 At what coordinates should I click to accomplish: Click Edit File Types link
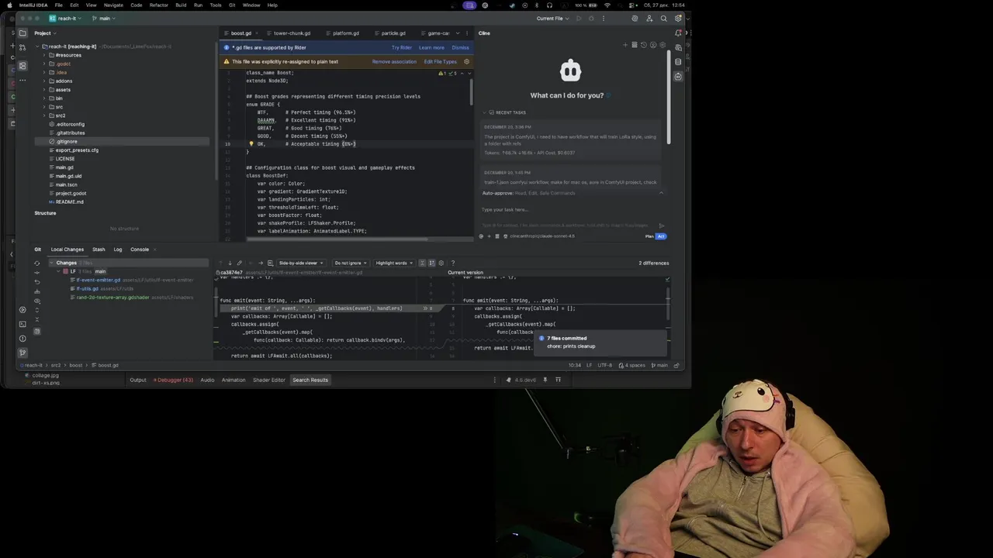point(440,61)
